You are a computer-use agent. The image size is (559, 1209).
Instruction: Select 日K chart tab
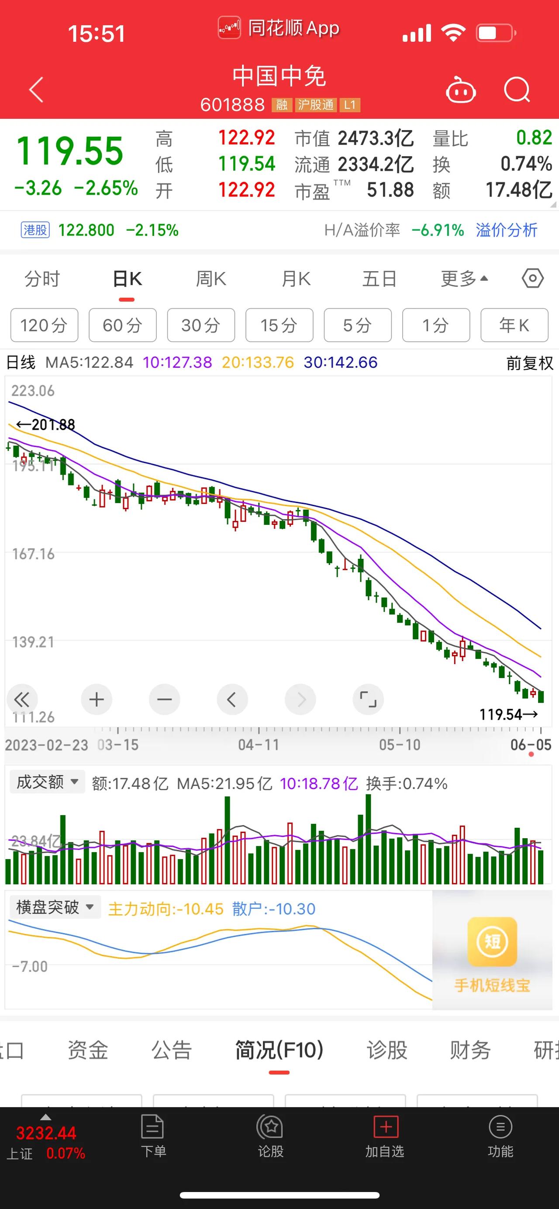(x=127, y=279)
